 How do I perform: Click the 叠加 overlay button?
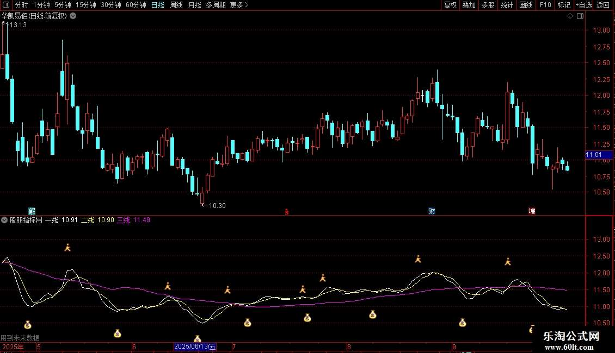click(x=469, y=5)
